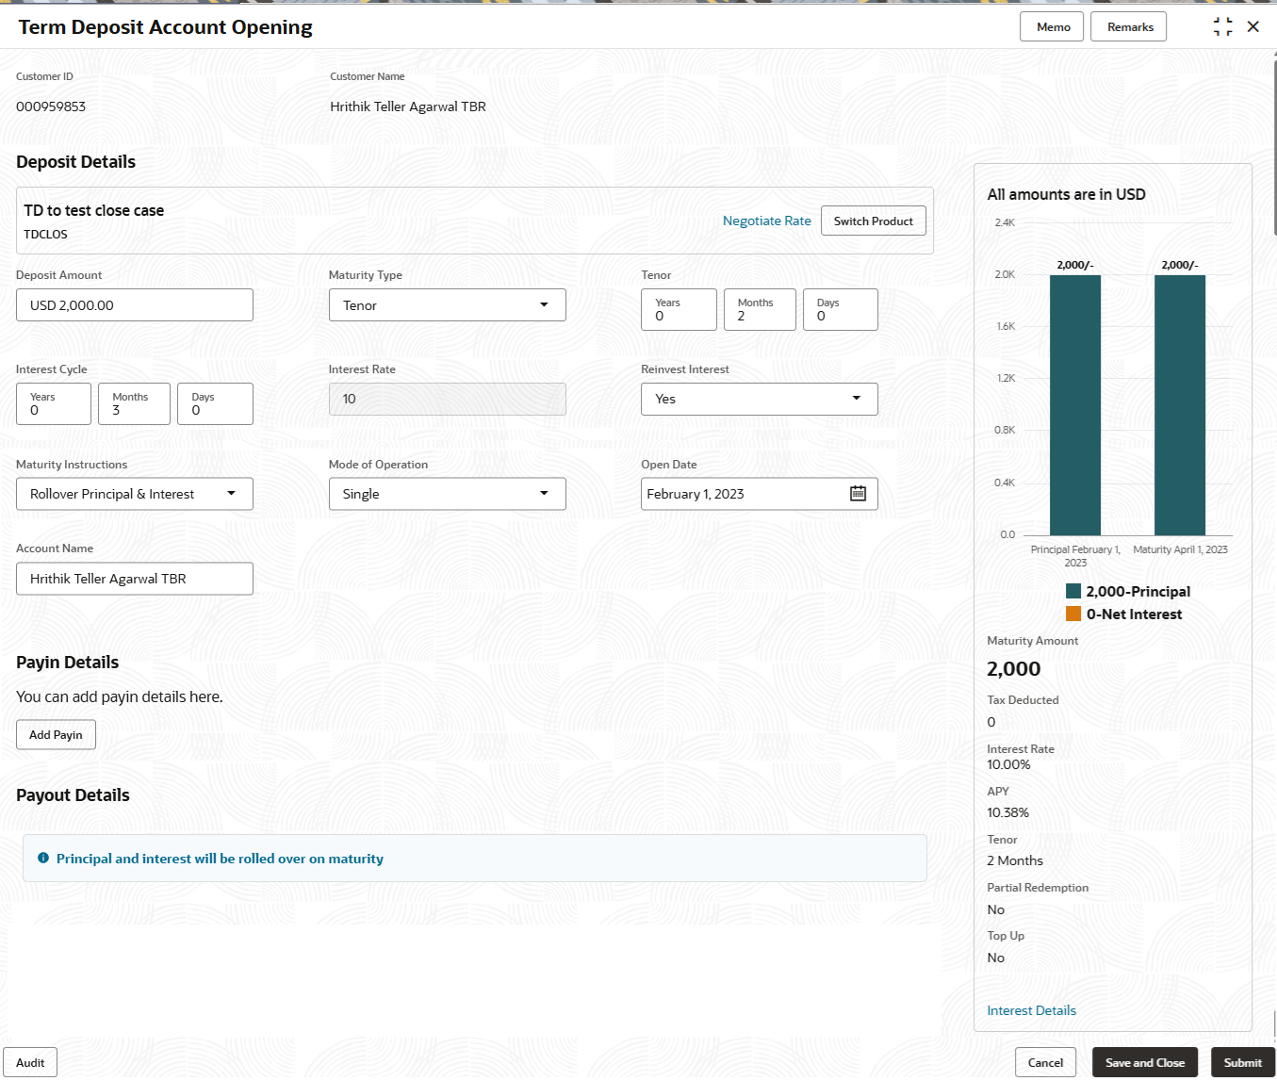1277x1081 pixels.
Task: Close the Term Deposit Account Opening window
Action: point(1253,27)
